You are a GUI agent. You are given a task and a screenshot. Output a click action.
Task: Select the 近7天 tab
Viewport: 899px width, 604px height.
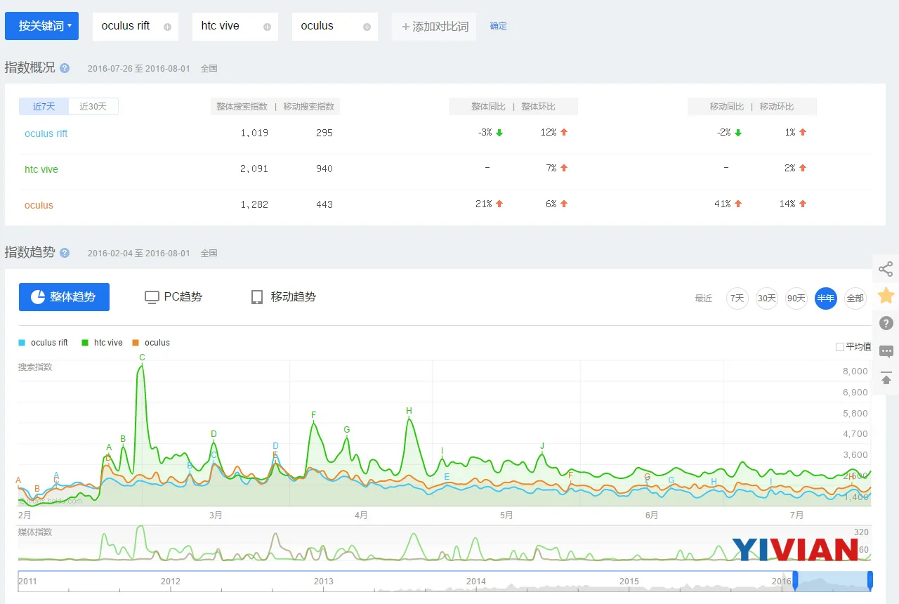click(x=44, y=107)
